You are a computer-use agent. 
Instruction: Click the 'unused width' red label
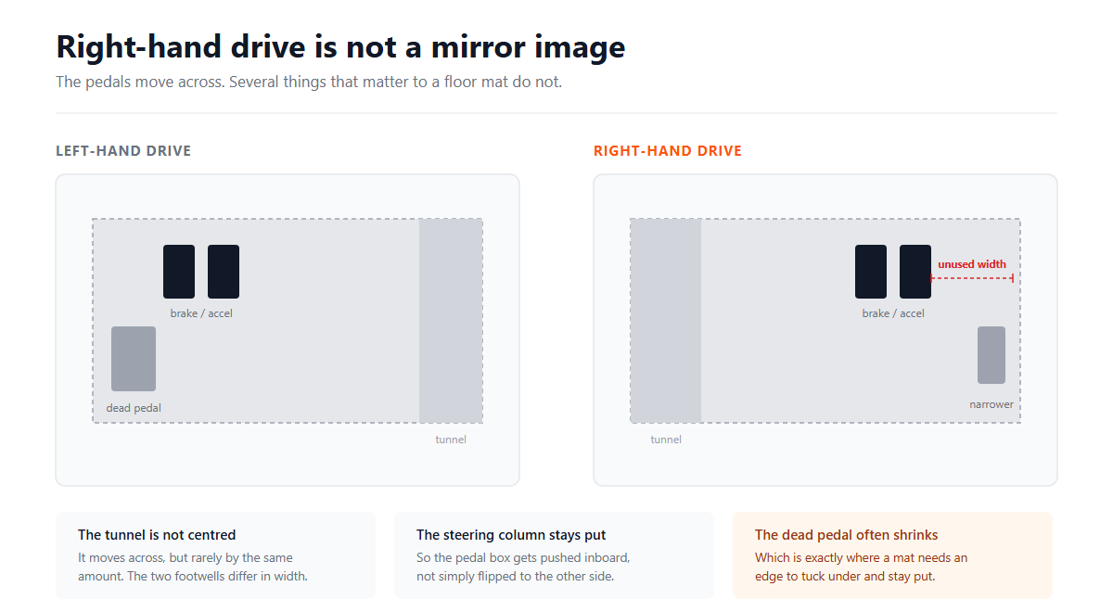pos(972,264)
